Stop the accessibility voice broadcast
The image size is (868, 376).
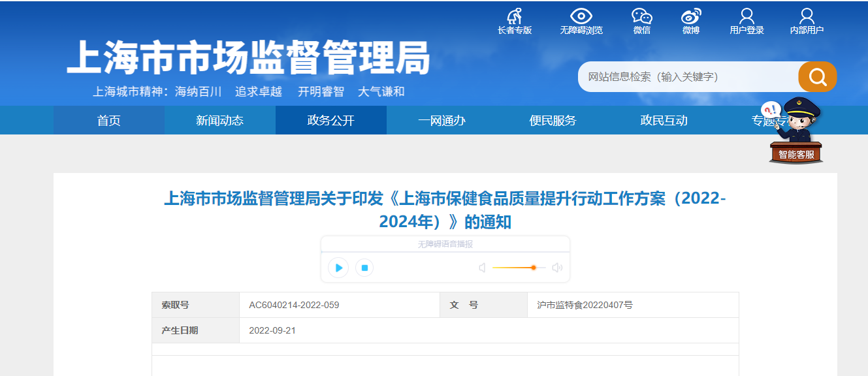pos(364,268)
